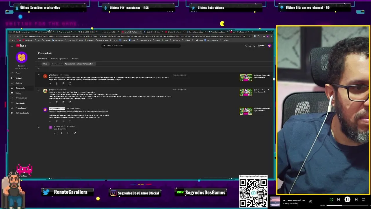The image size is (371, 209).
Task: Pause the current song
Action: coord(347,200)
